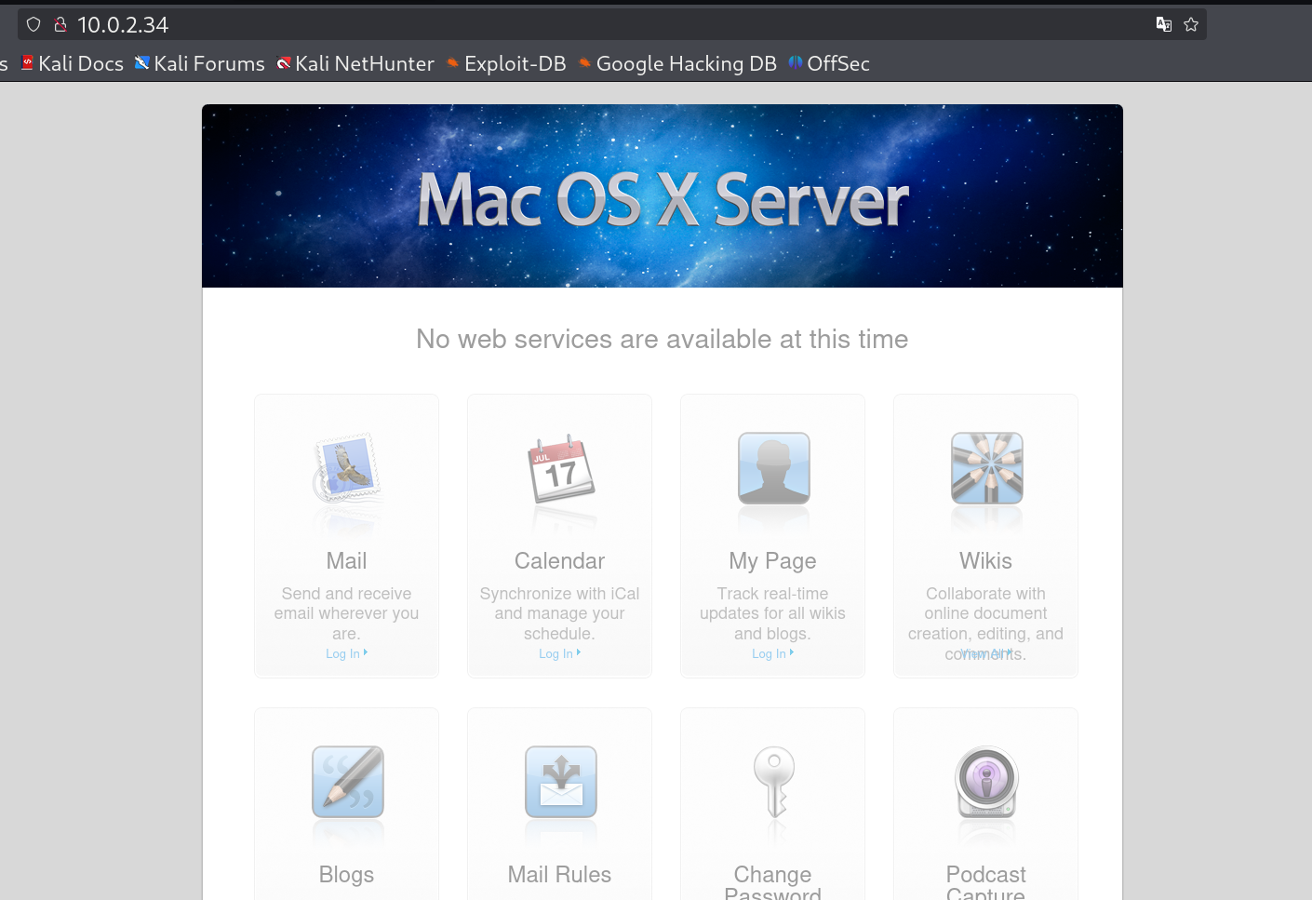Viewport: 1312px width, 900px height.
Task: Click the Calendar icon showing Jul 17
Action: pyautogui.click(x=561, y=467)
